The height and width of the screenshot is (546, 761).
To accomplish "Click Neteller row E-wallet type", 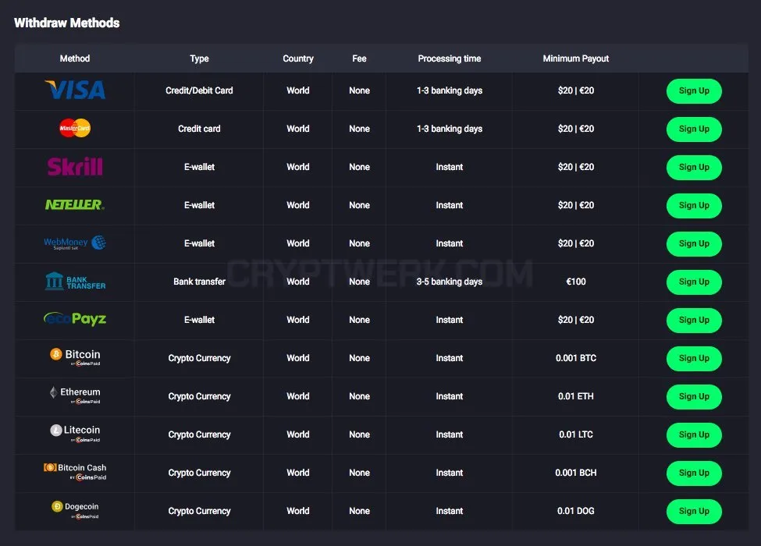I will point(199,205).
